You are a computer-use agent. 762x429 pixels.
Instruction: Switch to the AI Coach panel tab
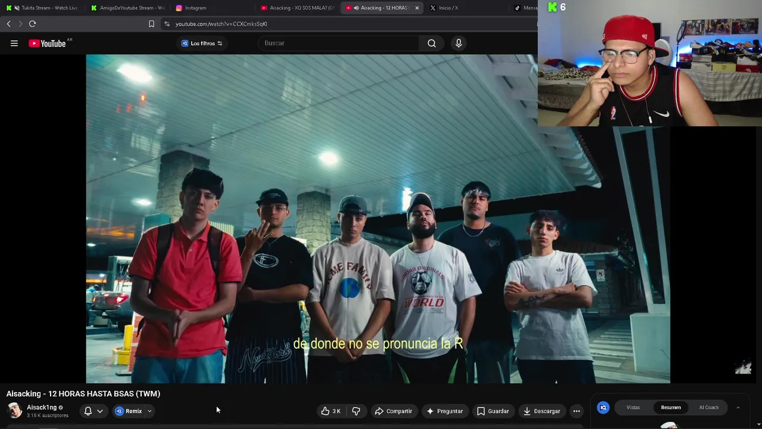(708, 408)
